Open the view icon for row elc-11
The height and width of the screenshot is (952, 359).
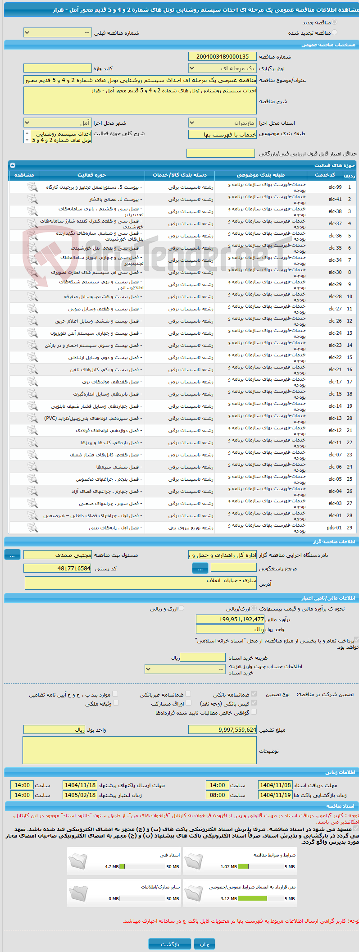click(x=32, y=442)
